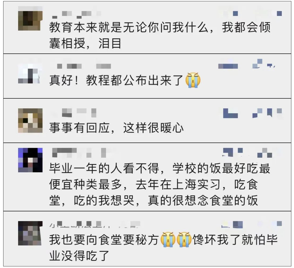Click blurred username above 事事有回应 comment
This screenshot has width=294, height=268.
[79, 112]
